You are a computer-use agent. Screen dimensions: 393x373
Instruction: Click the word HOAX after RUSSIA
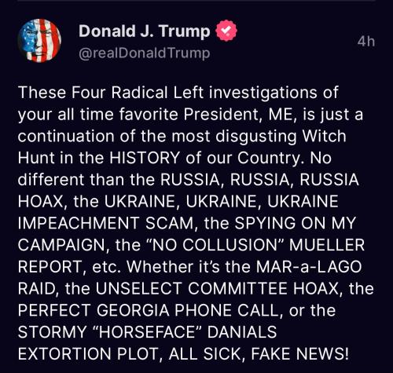(40, 202)
